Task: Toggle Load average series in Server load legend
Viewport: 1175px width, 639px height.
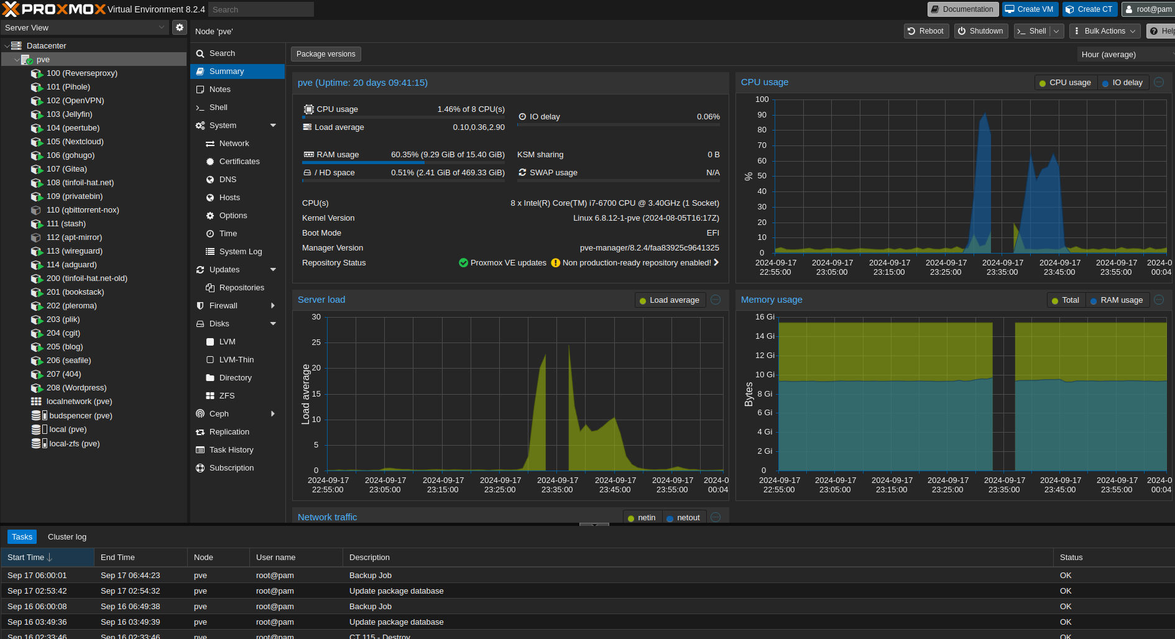Action: coord(670,300)
